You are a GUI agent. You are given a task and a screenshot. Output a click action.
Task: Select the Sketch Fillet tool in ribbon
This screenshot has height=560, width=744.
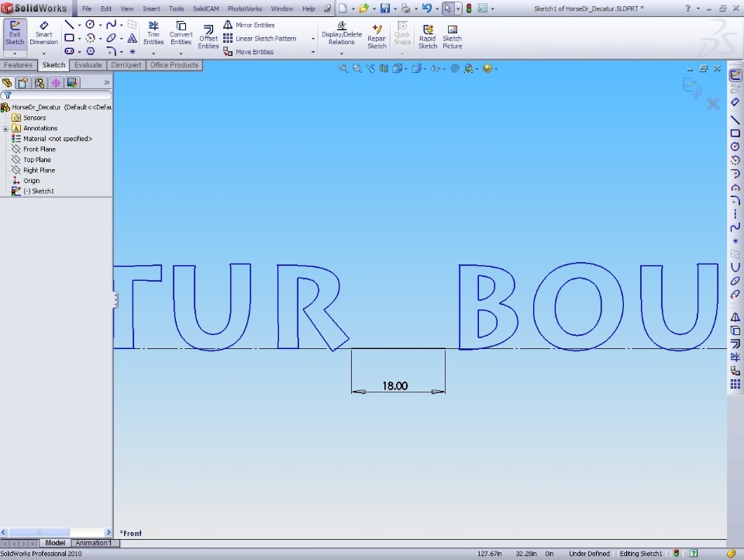(x=111, y=51)
